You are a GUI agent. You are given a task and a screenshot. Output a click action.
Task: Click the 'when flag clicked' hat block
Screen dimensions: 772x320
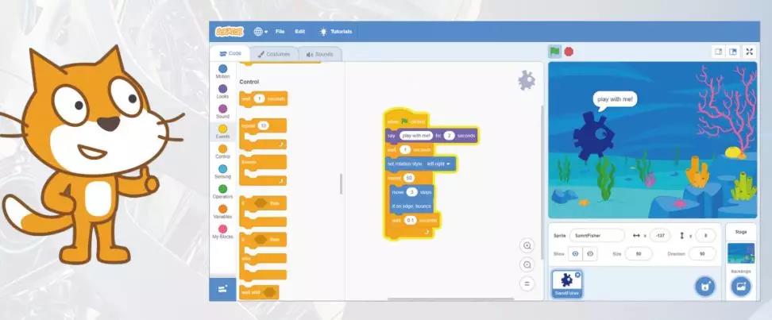407,120
